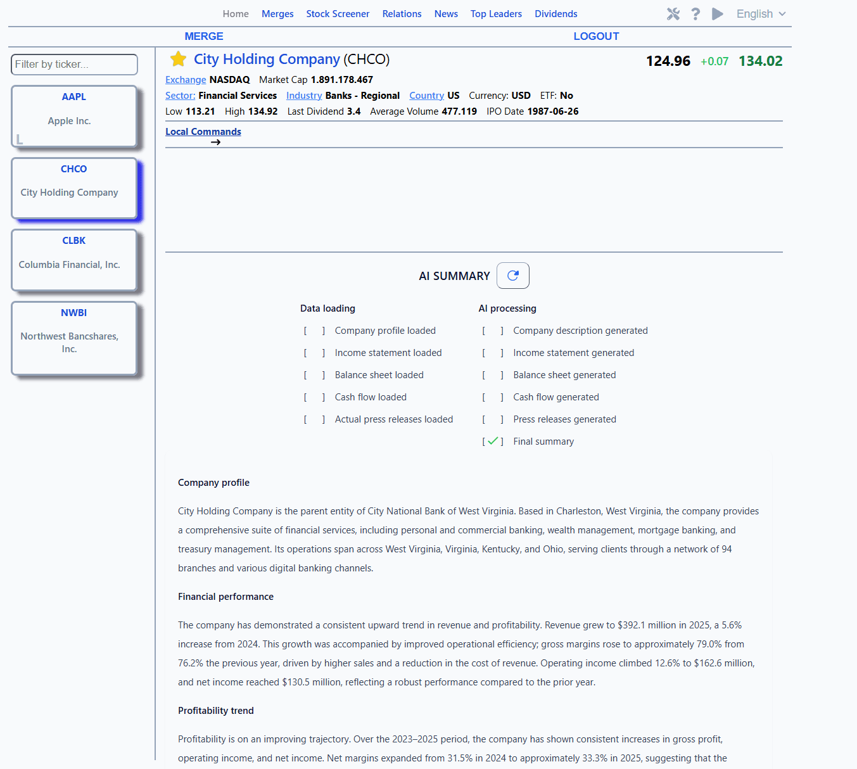
Task: Click the MERGE button
Action: point(204,37)
